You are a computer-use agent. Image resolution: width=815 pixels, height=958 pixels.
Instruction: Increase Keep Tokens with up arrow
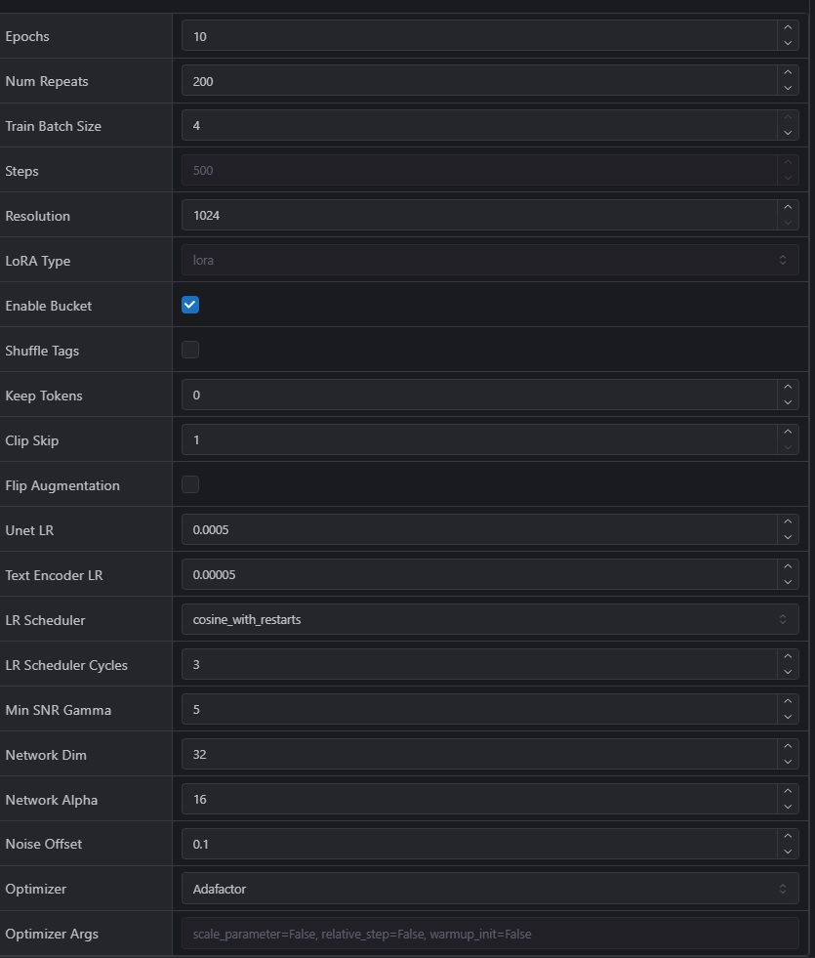click(788, 389)
